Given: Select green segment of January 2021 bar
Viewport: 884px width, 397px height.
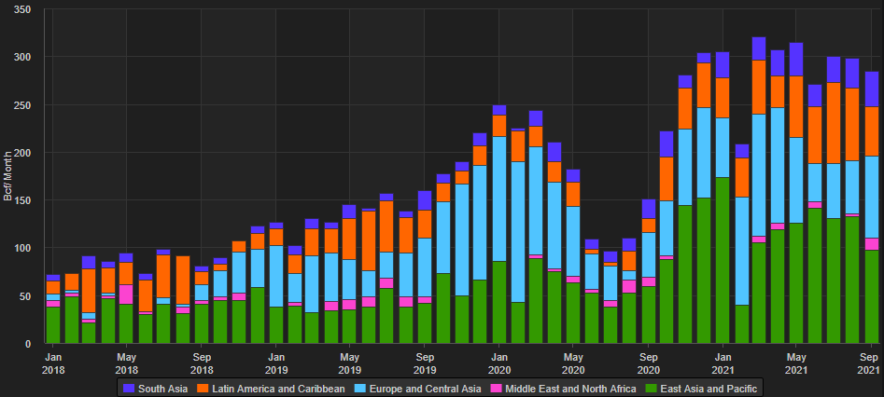Looking at the screenshot, I should [723, 261].
